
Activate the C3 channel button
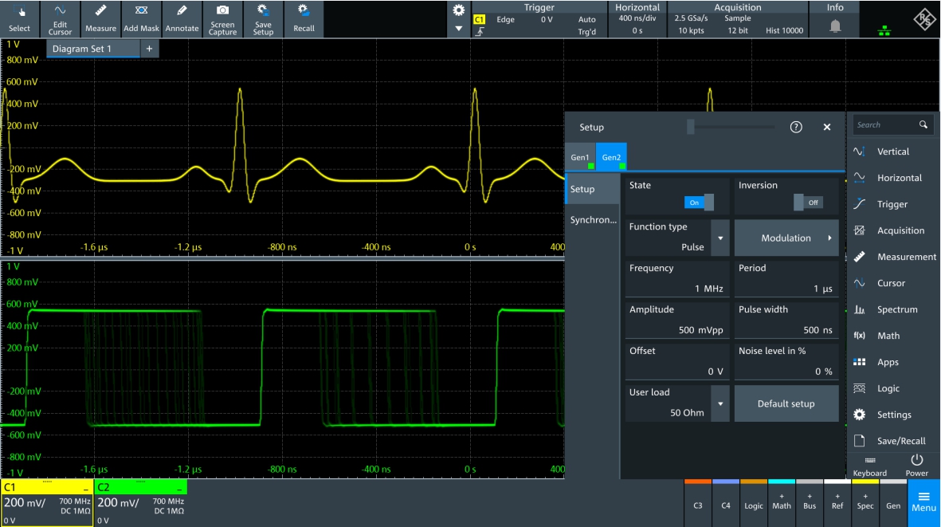(698, 503)
